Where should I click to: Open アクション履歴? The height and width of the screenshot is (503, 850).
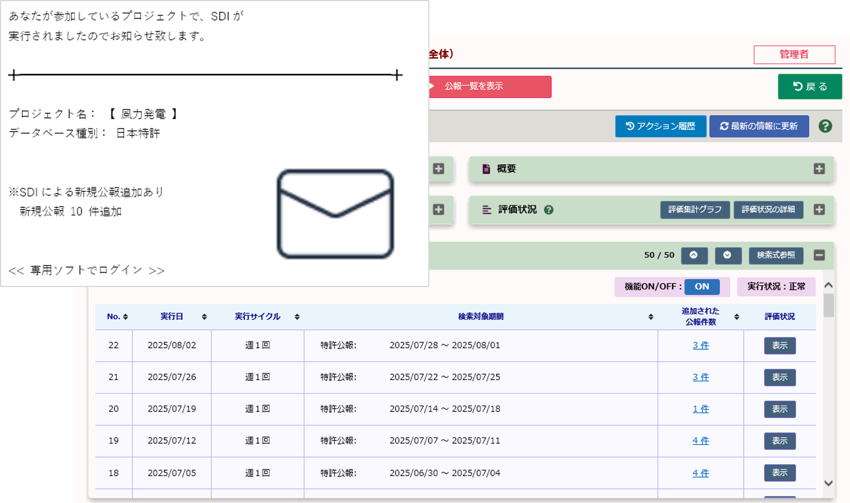tap(661, 126)
